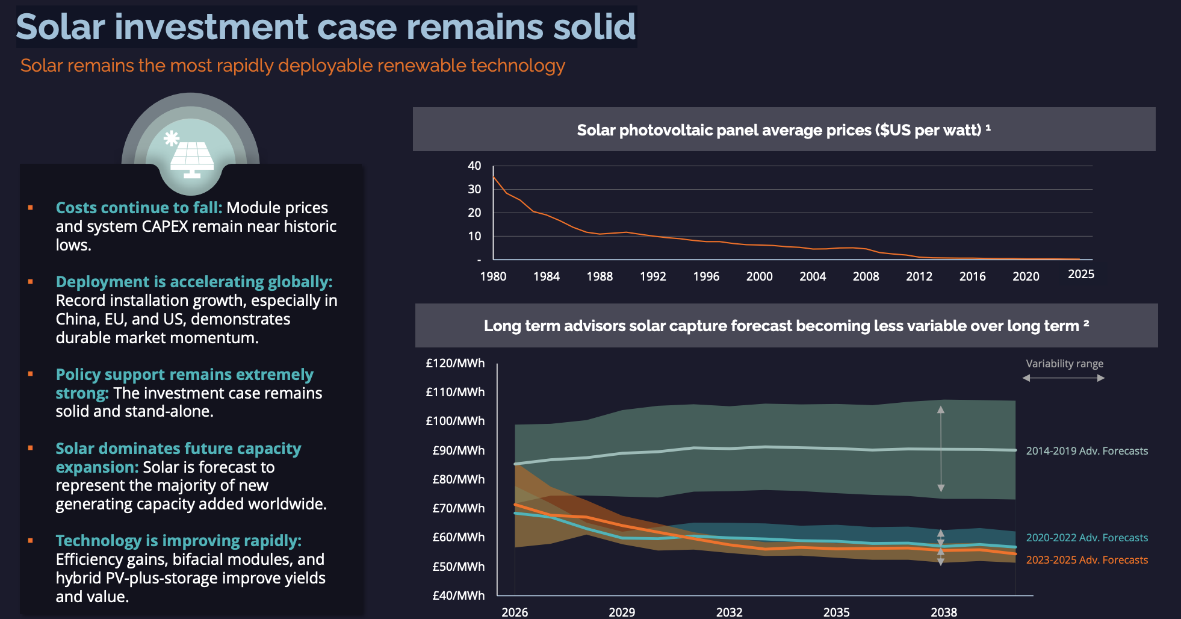Click the tall vertical arrow in the green band
Image resolution: width=1181 pixels, height=619 pixels.
pos(941,449)
